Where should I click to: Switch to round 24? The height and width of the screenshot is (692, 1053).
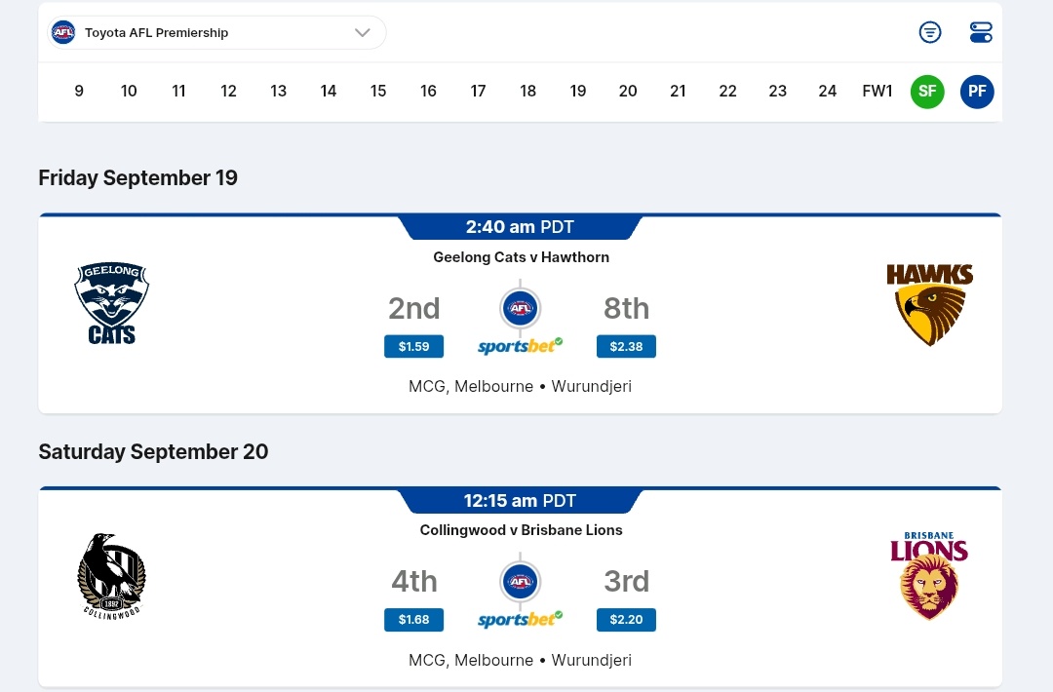click(x=827, y=92)
